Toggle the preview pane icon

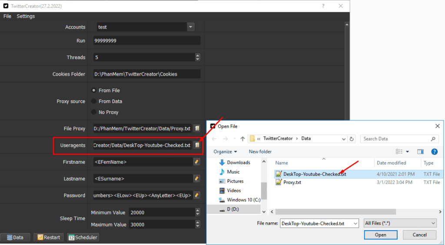pos(420,152)
